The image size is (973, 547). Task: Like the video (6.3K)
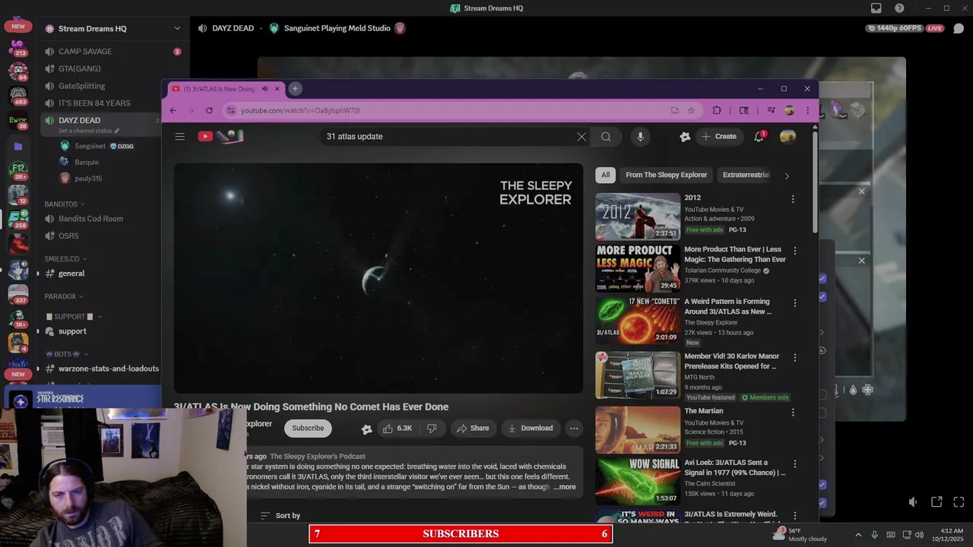coord(397,428)
